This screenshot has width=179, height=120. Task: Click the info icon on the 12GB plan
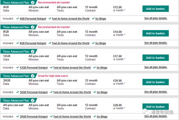tap(33, 52)
